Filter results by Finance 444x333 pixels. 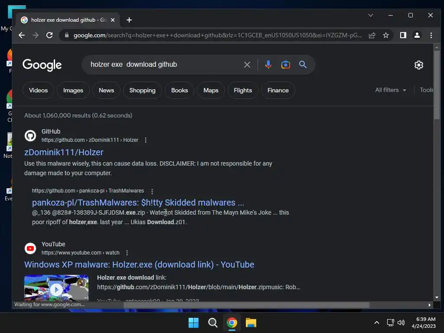coord(278,90)
